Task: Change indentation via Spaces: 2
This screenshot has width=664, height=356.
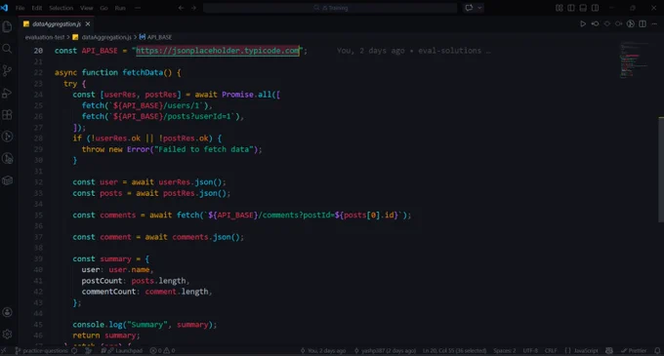Action: (505, 350)
